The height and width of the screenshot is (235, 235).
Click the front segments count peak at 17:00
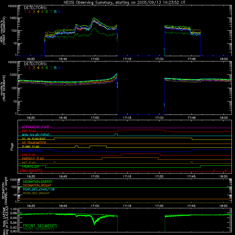tap(94, 18)
